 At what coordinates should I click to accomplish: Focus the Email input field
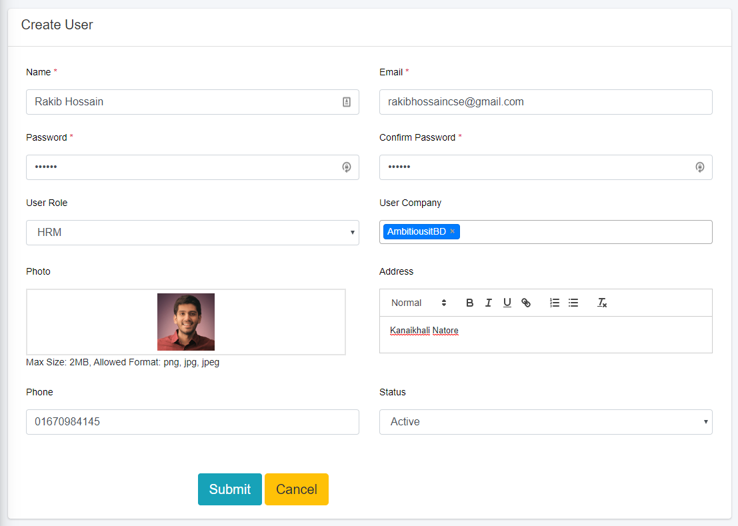tap(545, 102)
